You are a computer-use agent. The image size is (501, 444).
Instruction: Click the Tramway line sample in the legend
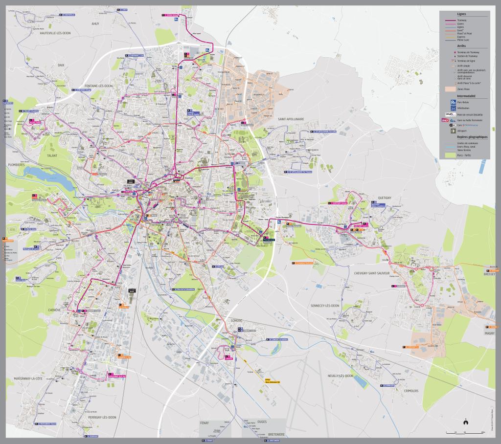tap(450, 20)
